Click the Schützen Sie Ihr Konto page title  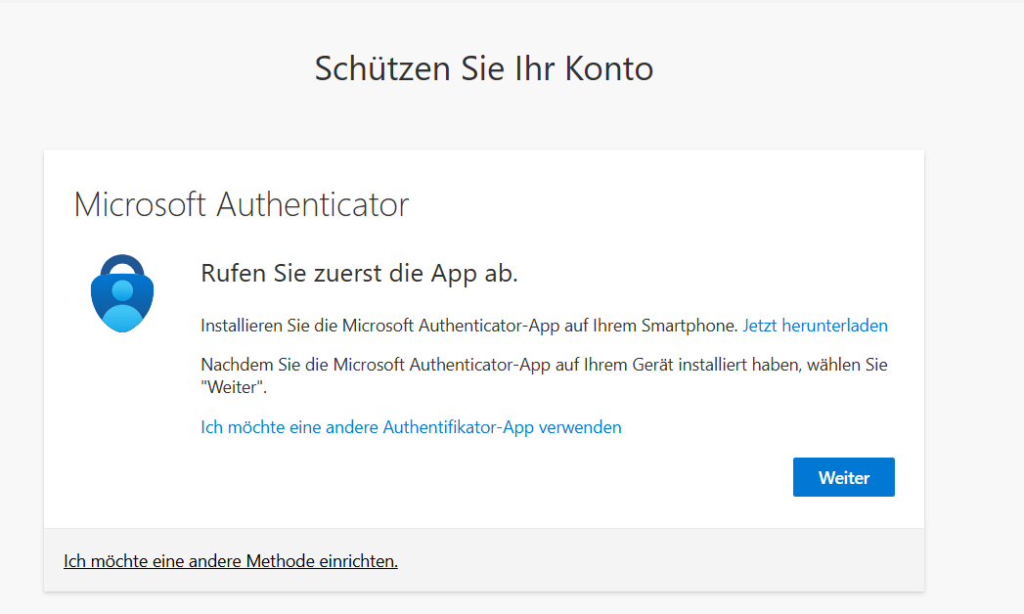[x=483, y=68]
